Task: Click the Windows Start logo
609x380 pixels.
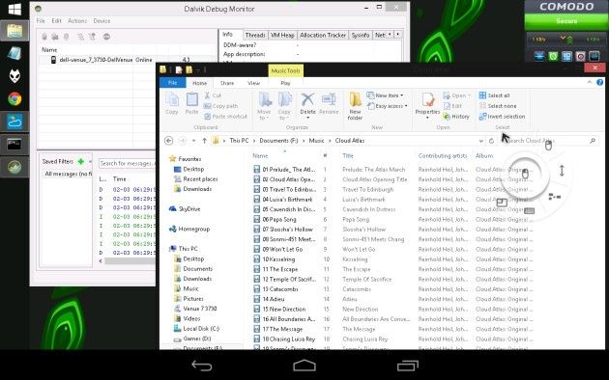Action: point(14,9)
